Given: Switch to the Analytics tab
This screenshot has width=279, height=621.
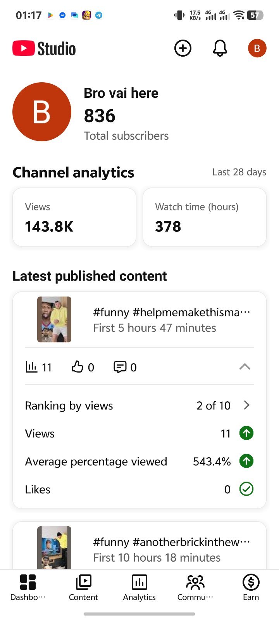Looking at the screenshot, I should click(x=139, y=588).
